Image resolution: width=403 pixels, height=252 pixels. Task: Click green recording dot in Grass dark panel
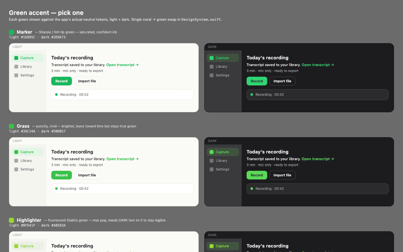[x=252, y=189]
